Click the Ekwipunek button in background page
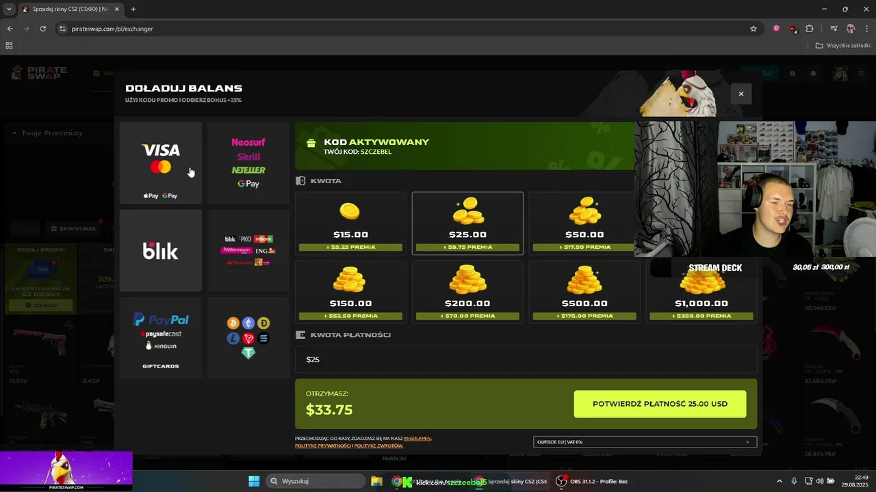This screenshot has width=876, height=492. (74, 228)
